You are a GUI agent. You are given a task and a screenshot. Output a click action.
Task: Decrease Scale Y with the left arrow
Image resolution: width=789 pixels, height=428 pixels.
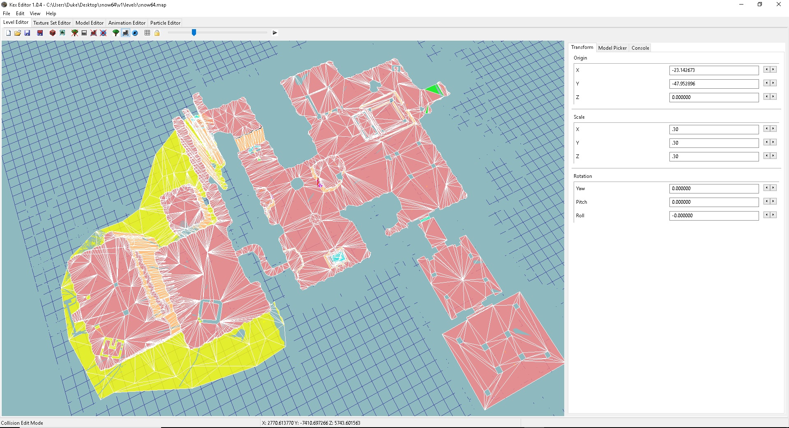point(766,142)
